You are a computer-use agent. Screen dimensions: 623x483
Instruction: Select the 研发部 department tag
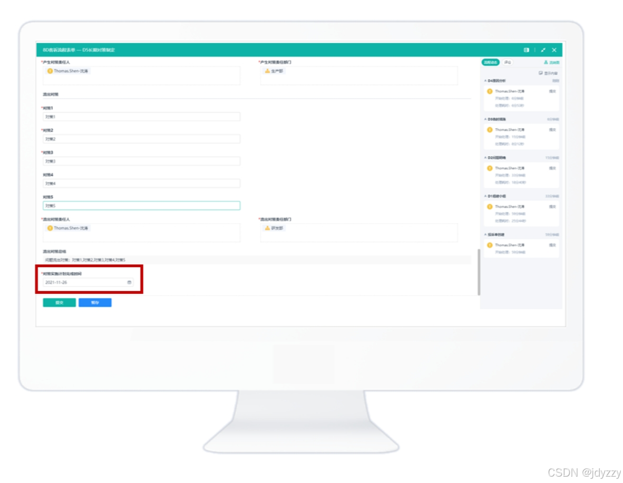(x=274, y=228)
